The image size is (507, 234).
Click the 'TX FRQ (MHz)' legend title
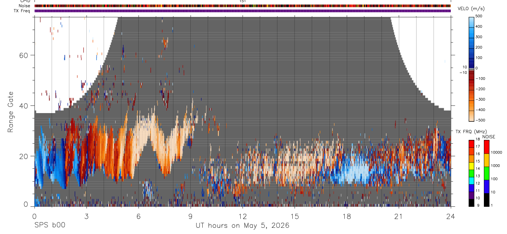click(x=471, y=132)
